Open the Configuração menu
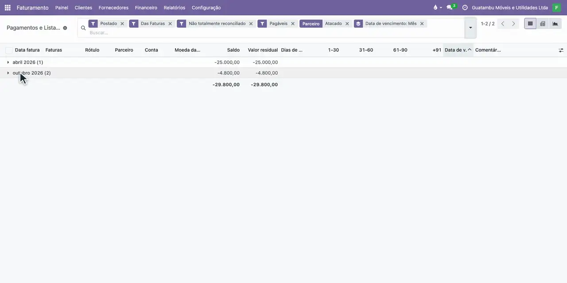Image resolution: width=567 pixels, height=283 pixels. pos(206,8)
